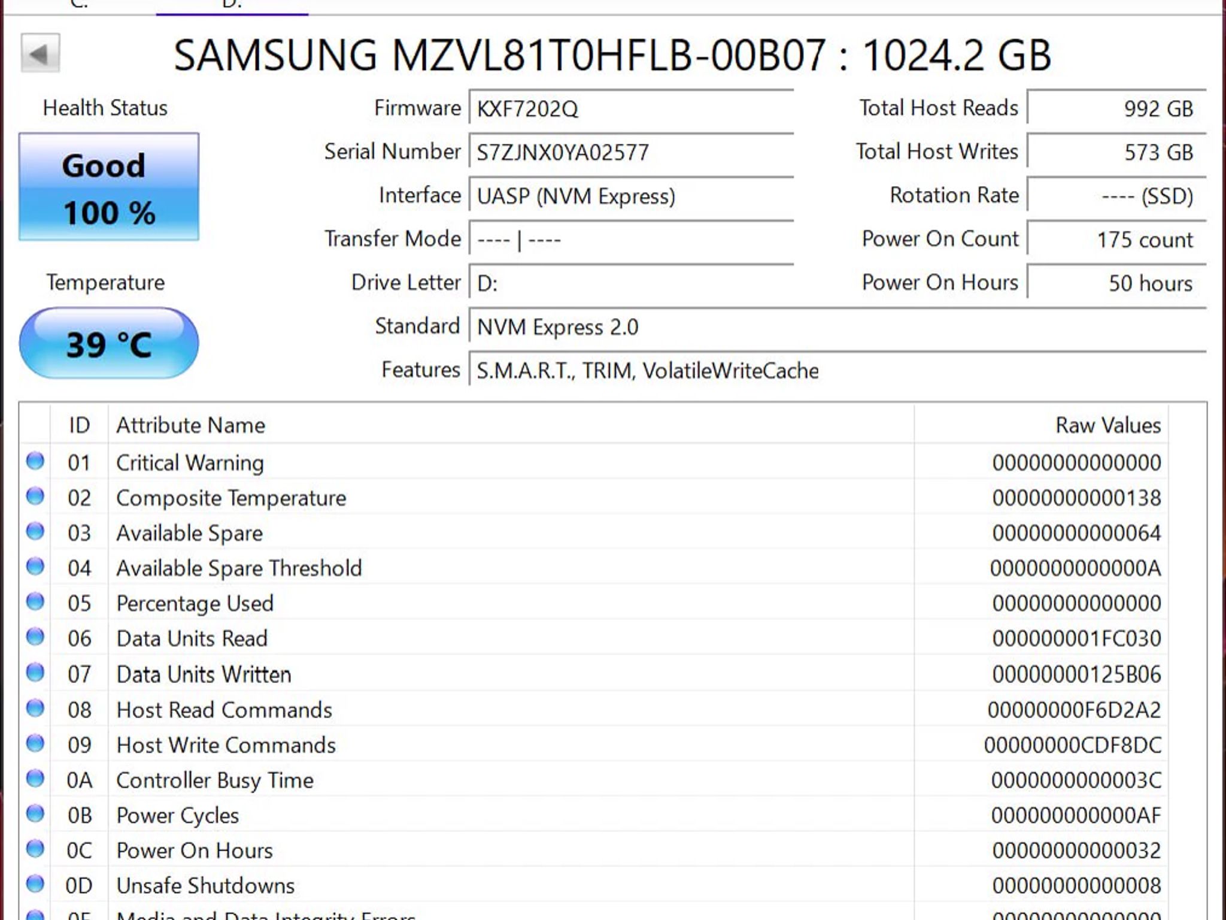The height and width of the screenshot is (920, 1226).
Task: Select the Available Spare Threshold attribute name
Action: point(239,568)
